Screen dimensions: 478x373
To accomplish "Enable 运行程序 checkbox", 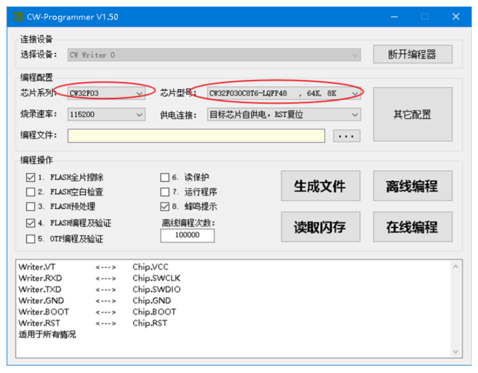I will click(165, 192).
